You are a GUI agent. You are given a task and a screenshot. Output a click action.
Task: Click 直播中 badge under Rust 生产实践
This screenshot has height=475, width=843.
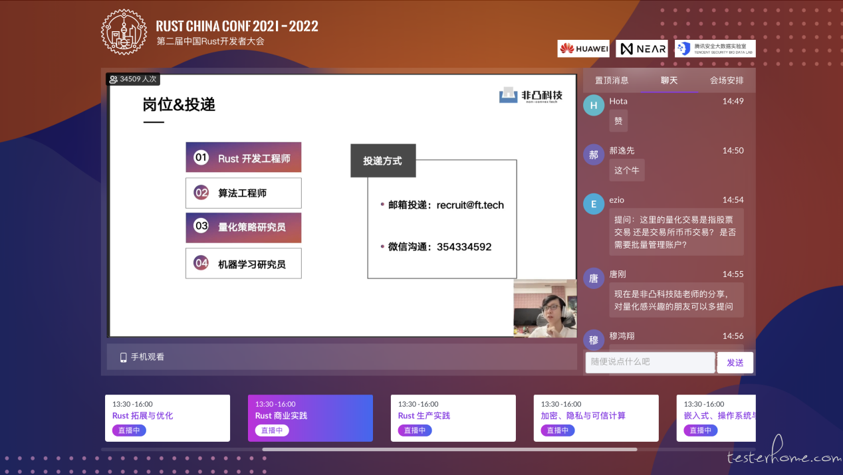[x=415, y=430]
